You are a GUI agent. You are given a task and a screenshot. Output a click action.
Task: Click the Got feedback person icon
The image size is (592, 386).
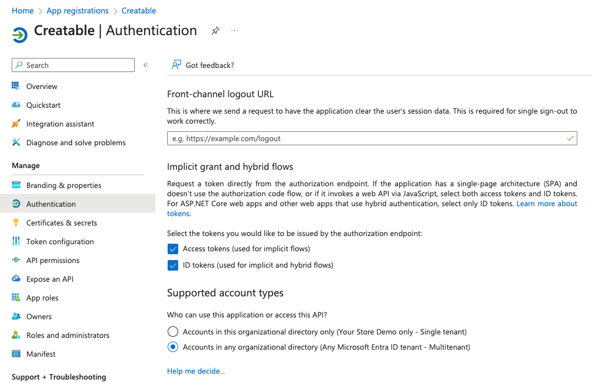coord(176,65)
